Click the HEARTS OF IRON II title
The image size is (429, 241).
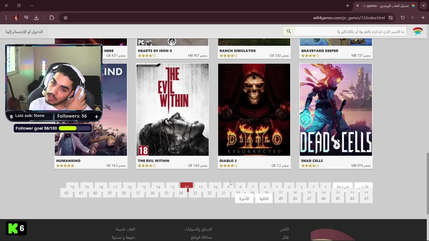pyautogui.click(x=155, y=51)
